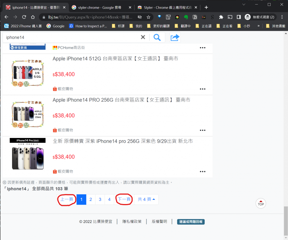Open the 正在讀 bookmark folder

204,26
